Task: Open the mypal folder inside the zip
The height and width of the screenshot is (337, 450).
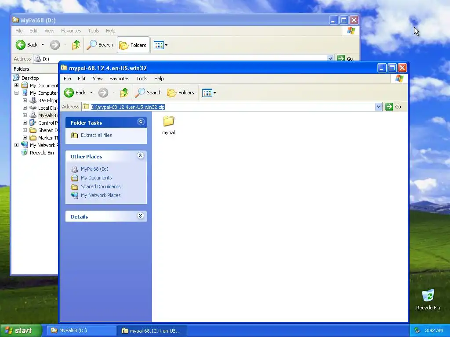Action: [168, 125]
